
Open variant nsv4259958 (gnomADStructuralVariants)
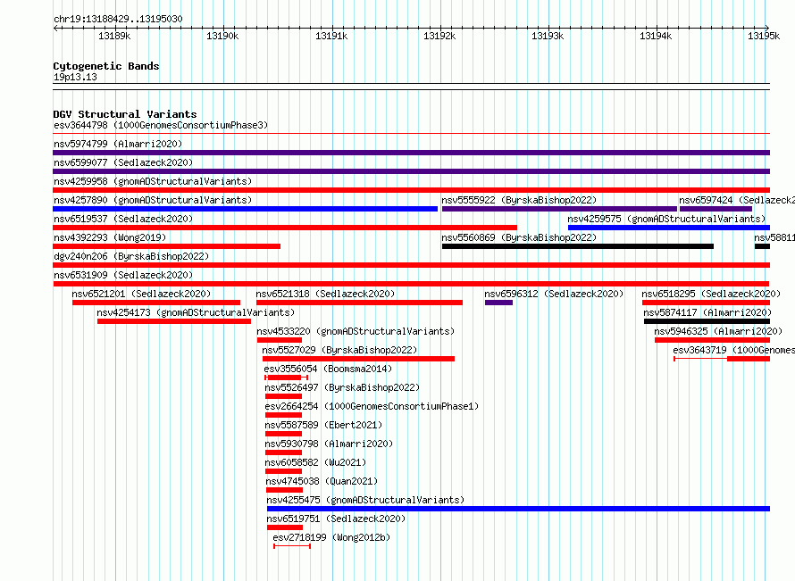[153, 181]
